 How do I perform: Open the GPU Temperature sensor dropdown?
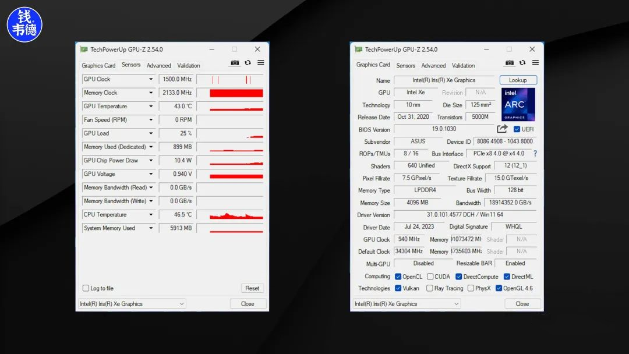151,107
